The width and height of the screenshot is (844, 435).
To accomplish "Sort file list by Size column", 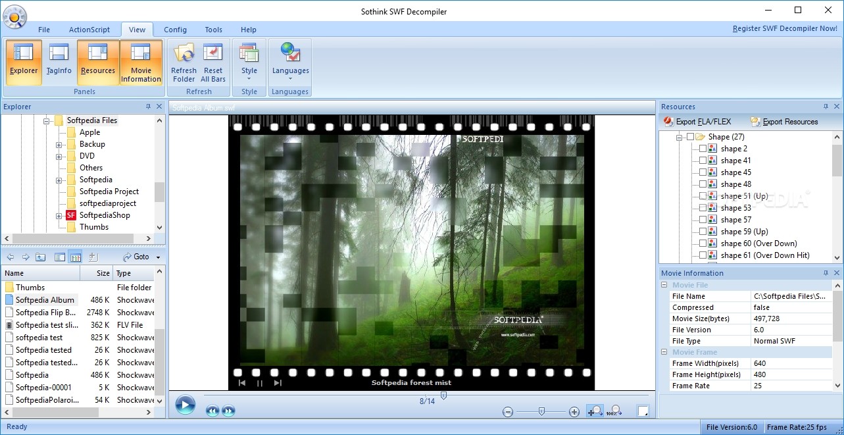I will point(96,273).
